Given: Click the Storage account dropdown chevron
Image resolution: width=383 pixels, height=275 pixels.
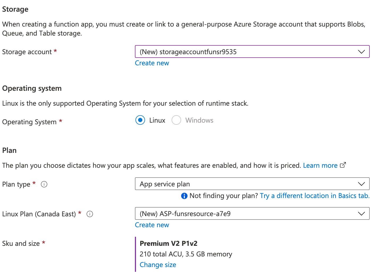Looking at the screenshot, I should click(361, 52).
